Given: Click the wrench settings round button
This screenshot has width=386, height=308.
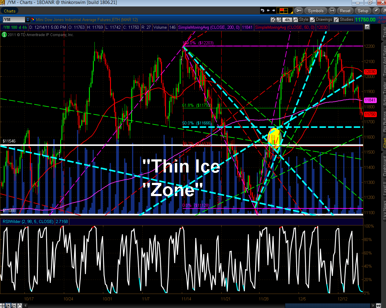Looking at the screenshot, I should point(299,11).
